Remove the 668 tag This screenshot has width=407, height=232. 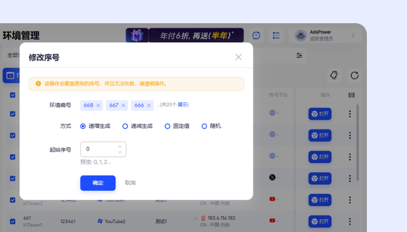98,105
